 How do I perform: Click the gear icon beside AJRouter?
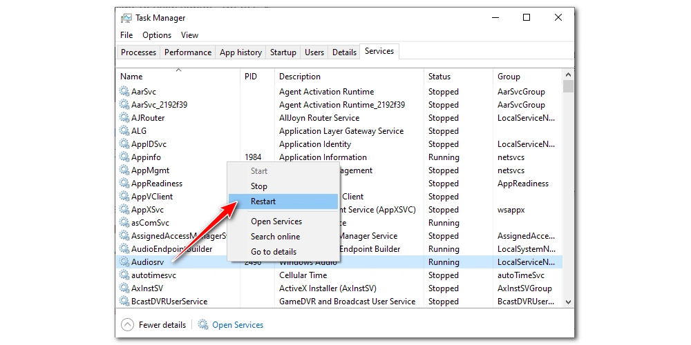(124, 118)
